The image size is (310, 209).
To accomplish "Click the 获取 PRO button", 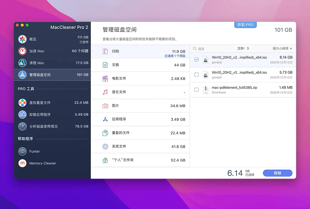I will (245, 25).
